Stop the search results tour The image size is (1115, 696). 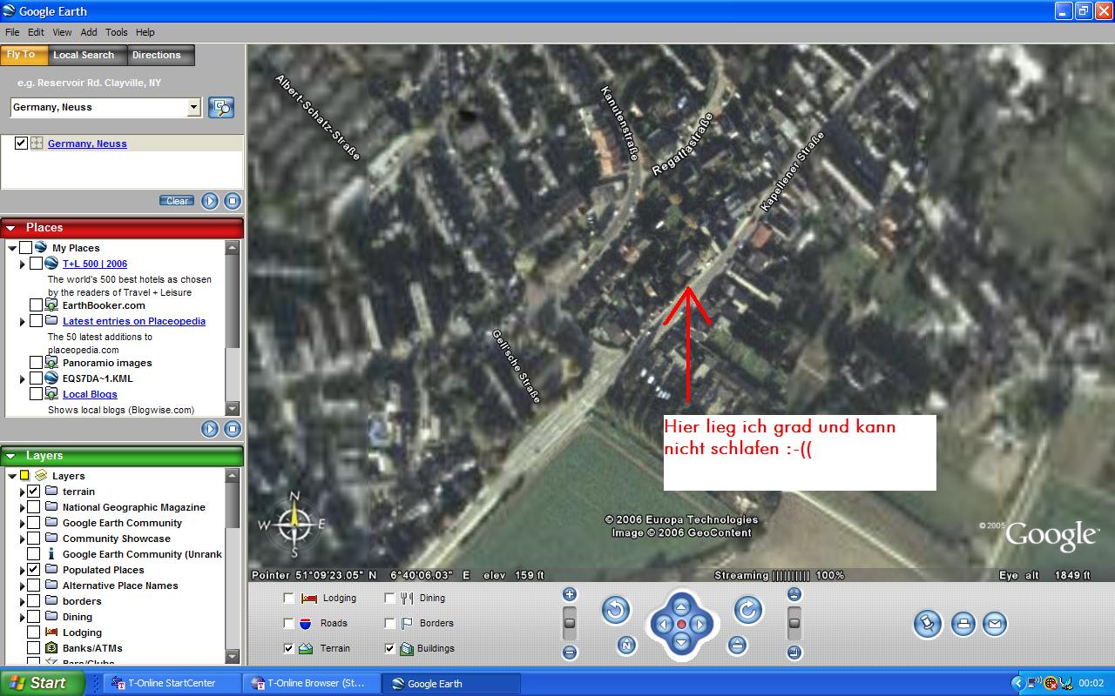233,201
